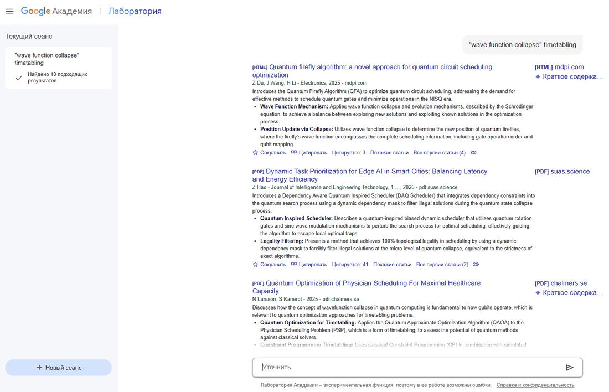Select the "wave function collapse" timetabling session
This screenshot has height=392, width=609.
[58, 68]
